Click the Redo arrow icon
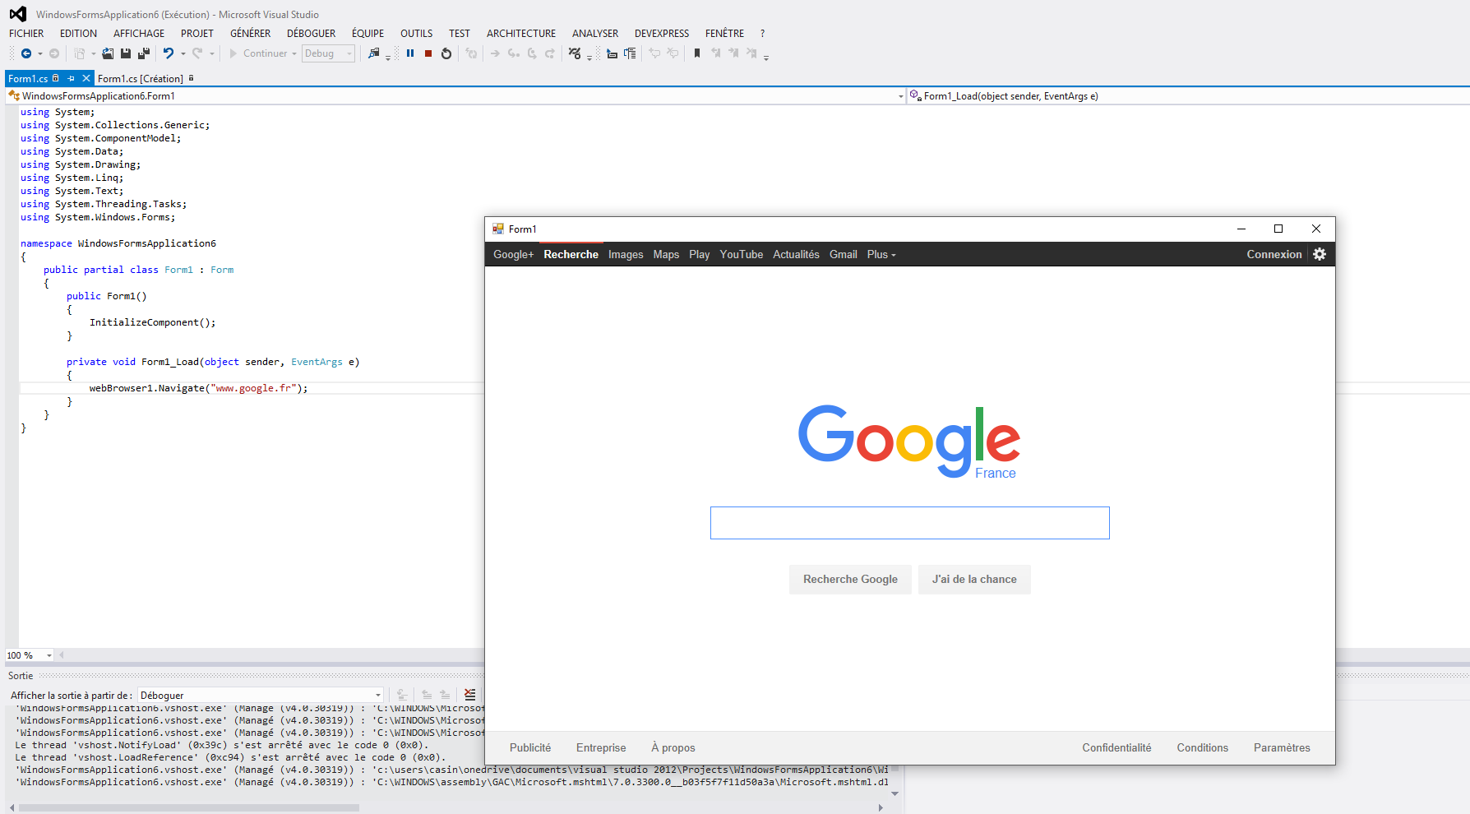Viewport: 1470px width, 814px height. tap(197, 53)
